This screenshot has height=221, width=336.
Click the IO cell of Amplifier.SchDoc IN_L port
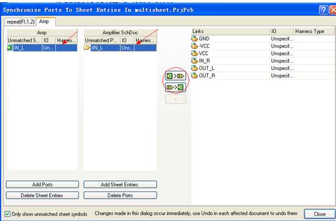click(x=127, y=48)
